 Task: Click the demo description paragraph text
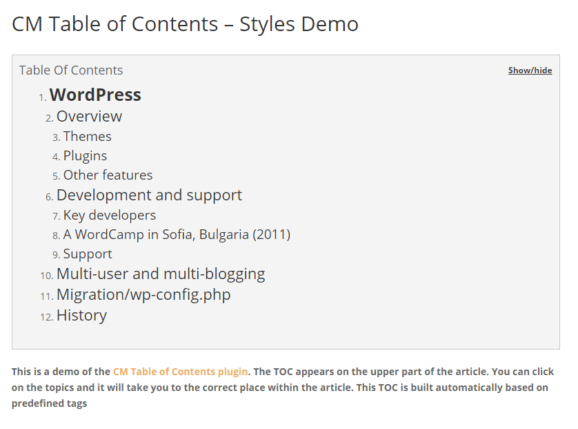pos(283,388)
